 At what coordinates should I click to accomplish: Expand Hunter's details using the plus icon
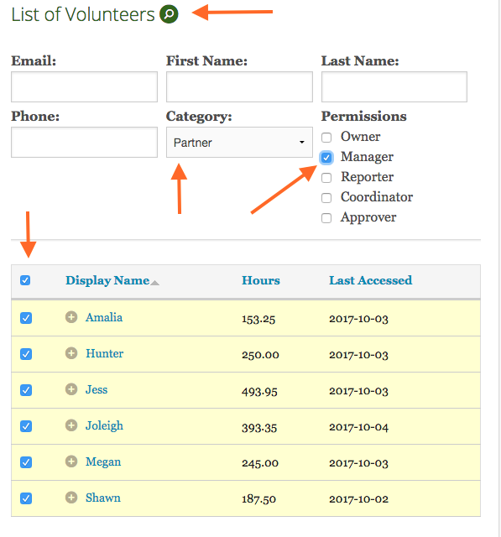point(71,352)
